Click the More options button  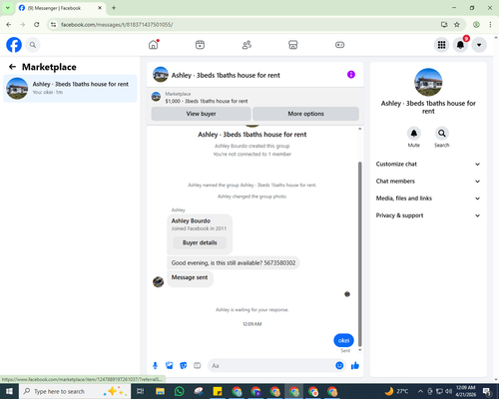(305, 114)
